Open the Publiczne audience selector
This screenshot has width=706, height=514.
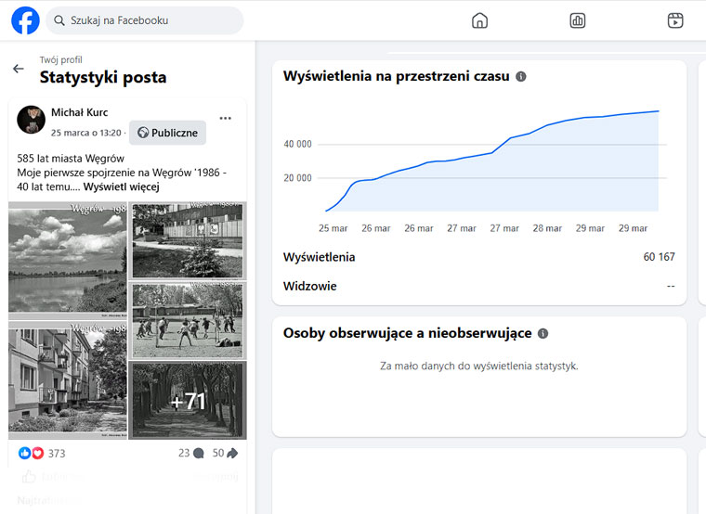[168, 133]
